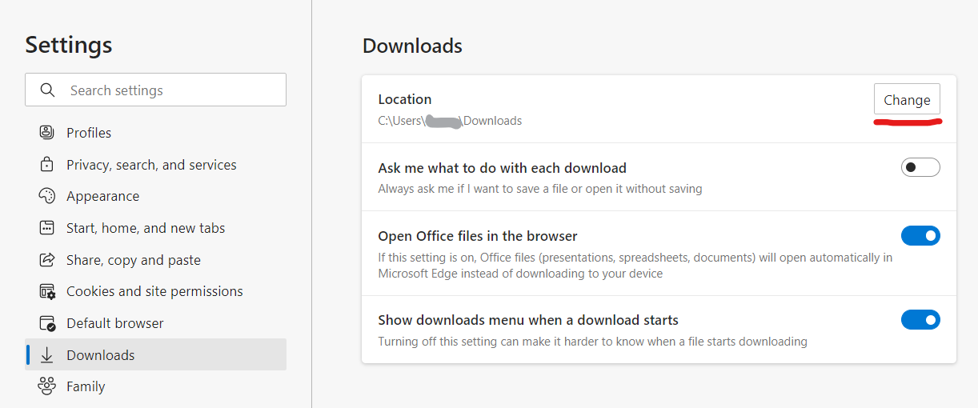The height and width of the screenshot is (408, 978).
Task: Click the Cookies and site permissions icon
Action: 46,291
